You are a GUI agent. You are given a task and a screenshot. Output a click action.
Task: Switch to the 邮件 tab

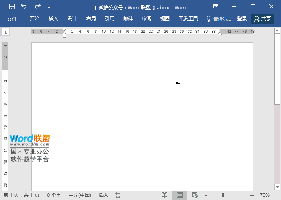tap(128, 19)
